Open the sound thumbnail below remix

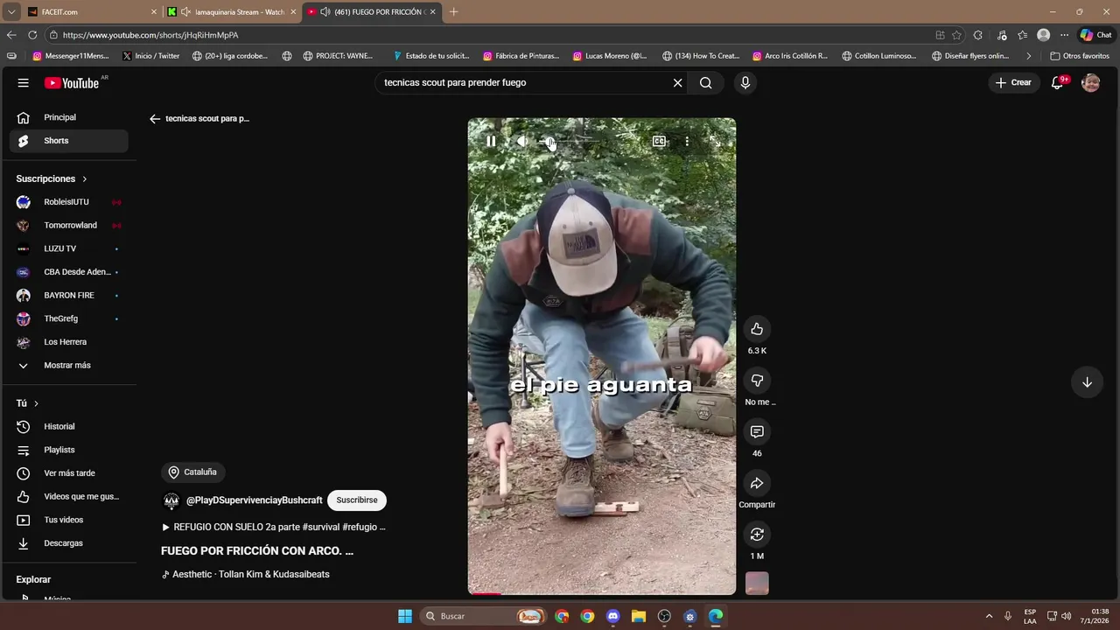click(757, 584)
